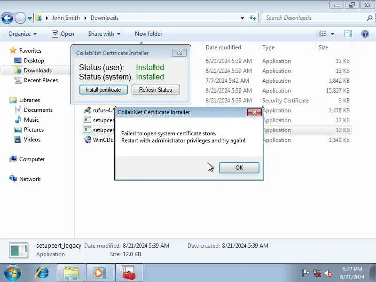The image size is (376, 282).
Task: Select Network in the navigation pane
Action: [30, 179]
